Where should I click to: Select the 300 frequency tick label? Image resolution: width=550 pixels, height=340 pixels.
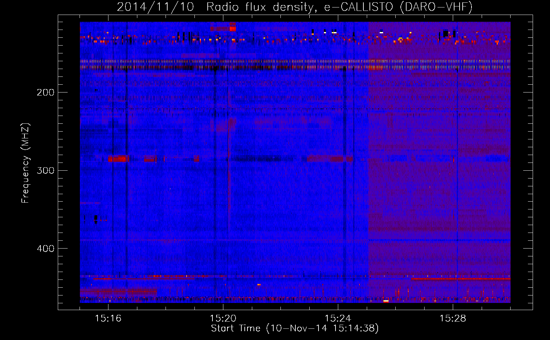click(46, 170)
